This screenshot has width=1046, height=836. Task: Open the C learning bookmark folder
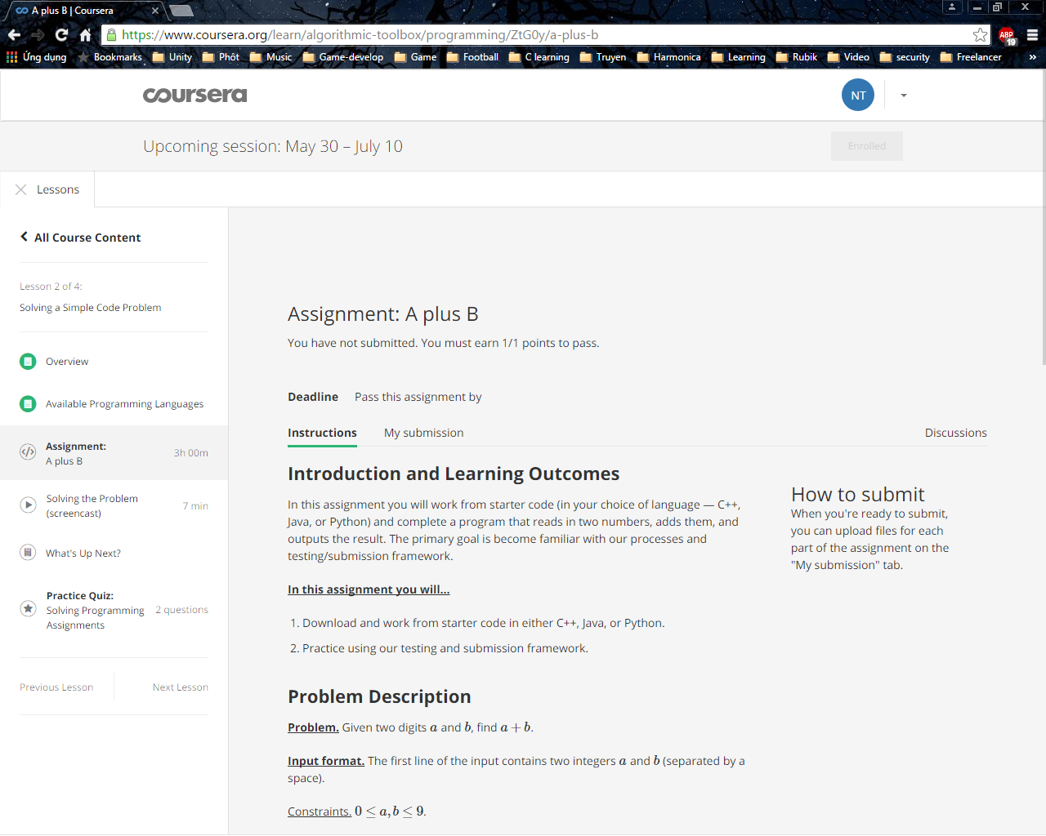(x=539, y=57)
